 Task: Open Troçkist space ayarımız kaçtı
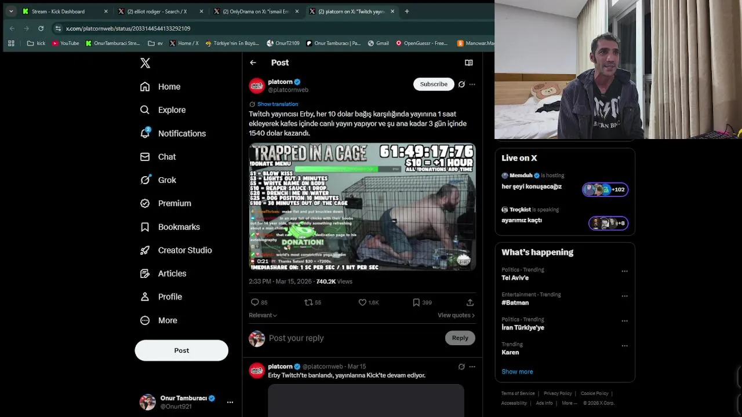click(522, 220)
